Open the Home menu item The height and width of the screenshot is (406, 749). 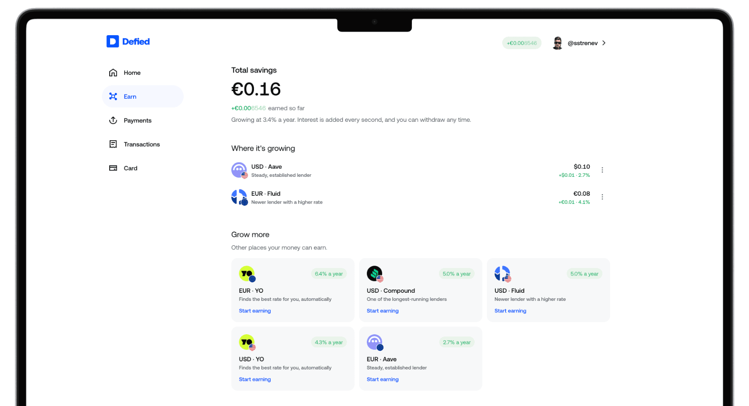[143, 73]
